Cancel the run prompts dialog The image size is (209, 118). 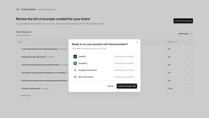click(x=111, y=86)
